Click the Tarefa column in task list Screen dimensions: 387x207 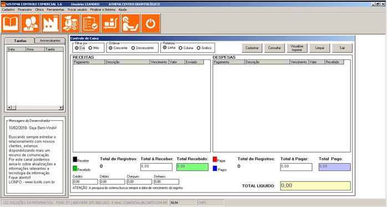tap(54, 49)
